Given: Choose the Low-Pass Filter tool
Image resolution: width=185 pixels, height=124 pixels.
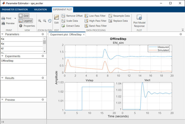Looking at the screenshot, I should click(x=95, y=16).
